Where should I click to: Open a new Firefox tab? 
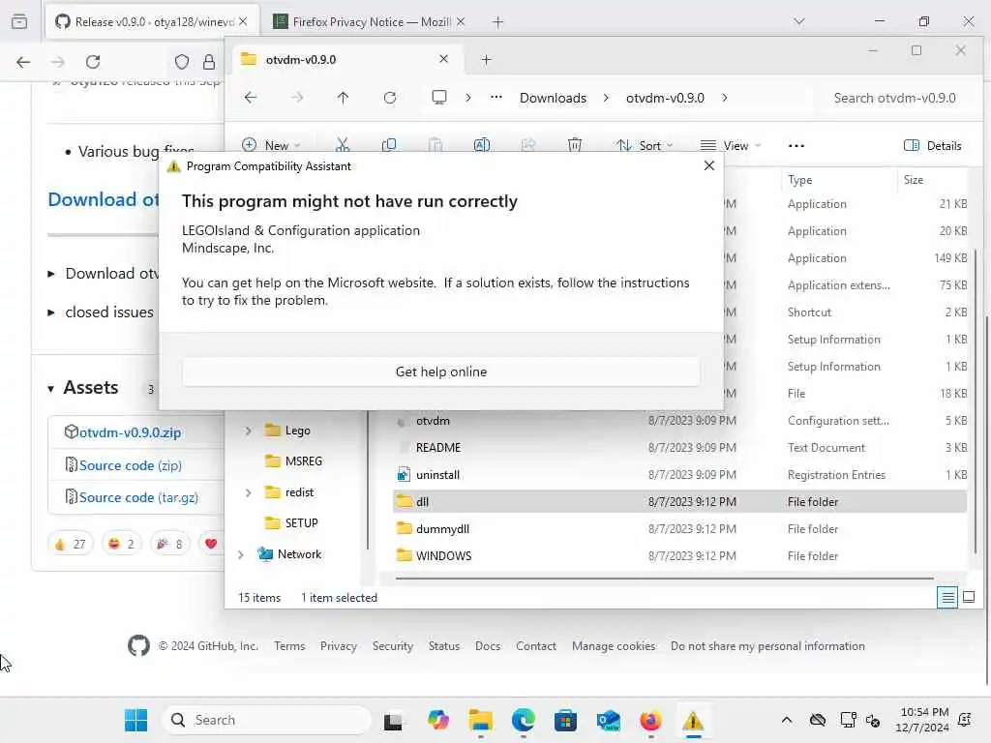pos(498,22)
